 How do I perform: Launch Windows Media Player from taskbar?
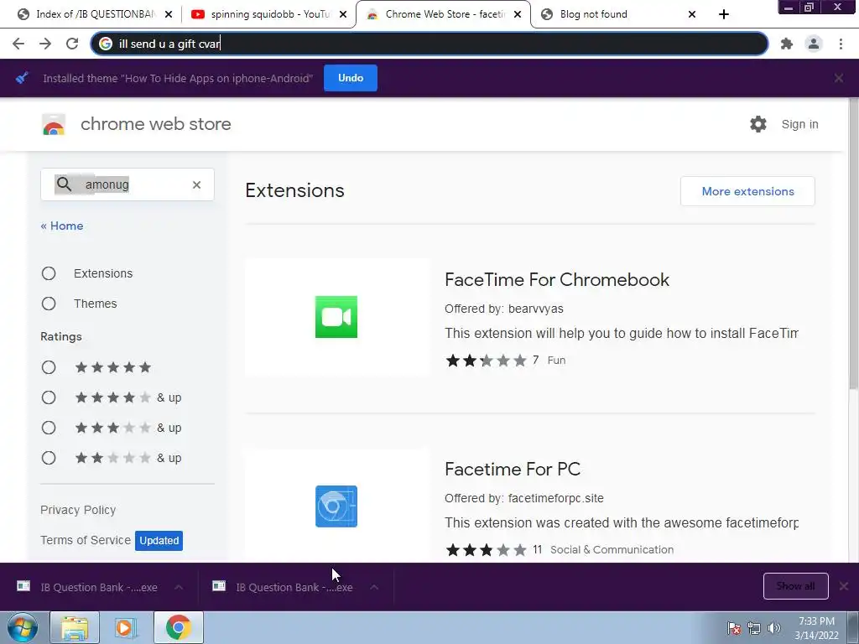click(x=125, y=627)
